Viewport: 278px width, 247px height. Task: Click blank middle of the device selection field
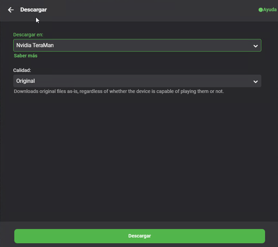153,45
